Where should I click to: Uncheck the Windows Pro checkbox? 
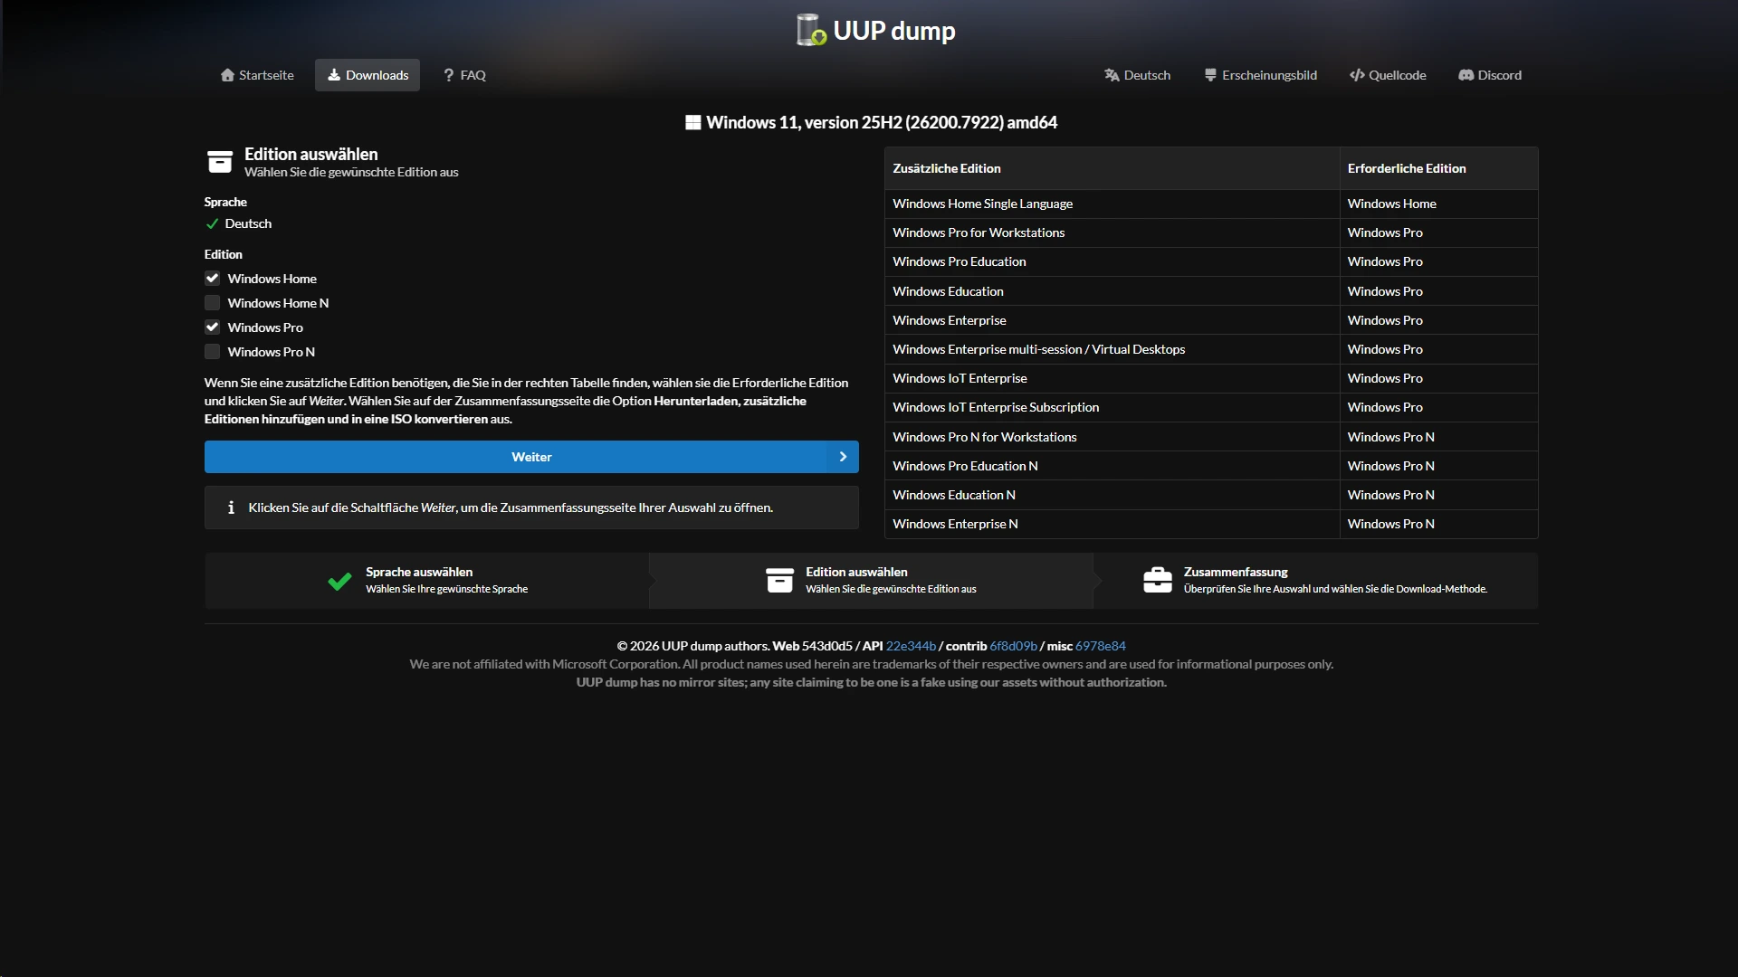[x=212, y=327]
